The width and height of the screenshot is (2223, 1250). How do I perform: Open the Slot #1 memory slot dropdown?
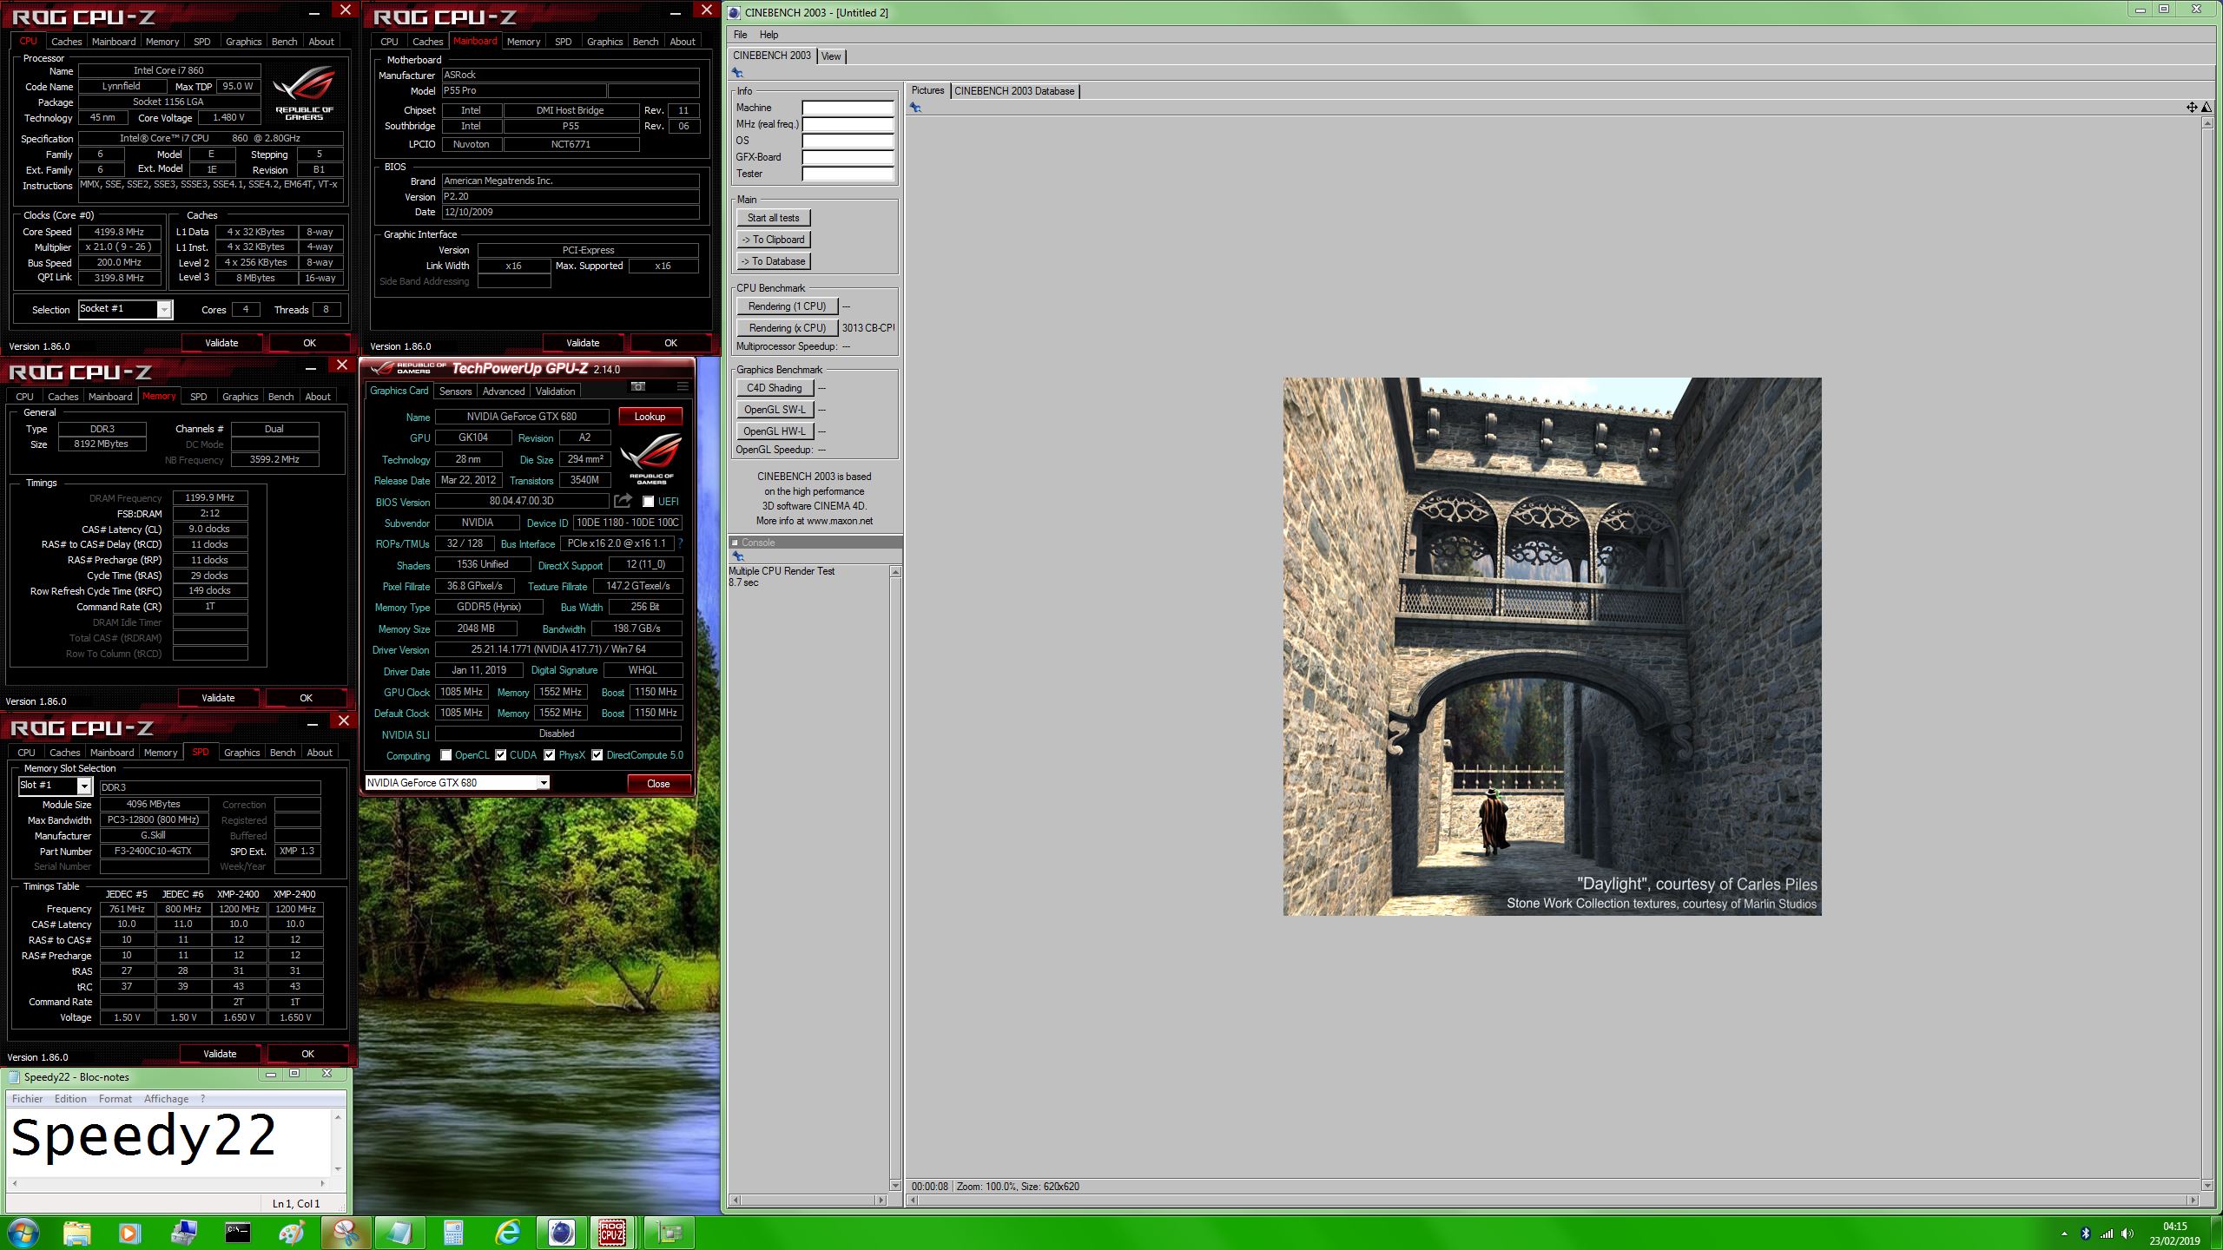56,786
